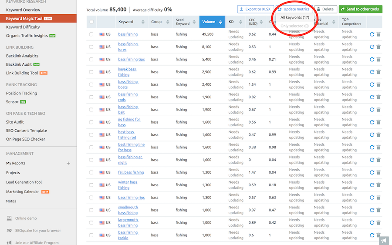Open 'SEOquake for your browser' link

pyautogui.click(x=38, y=231)
